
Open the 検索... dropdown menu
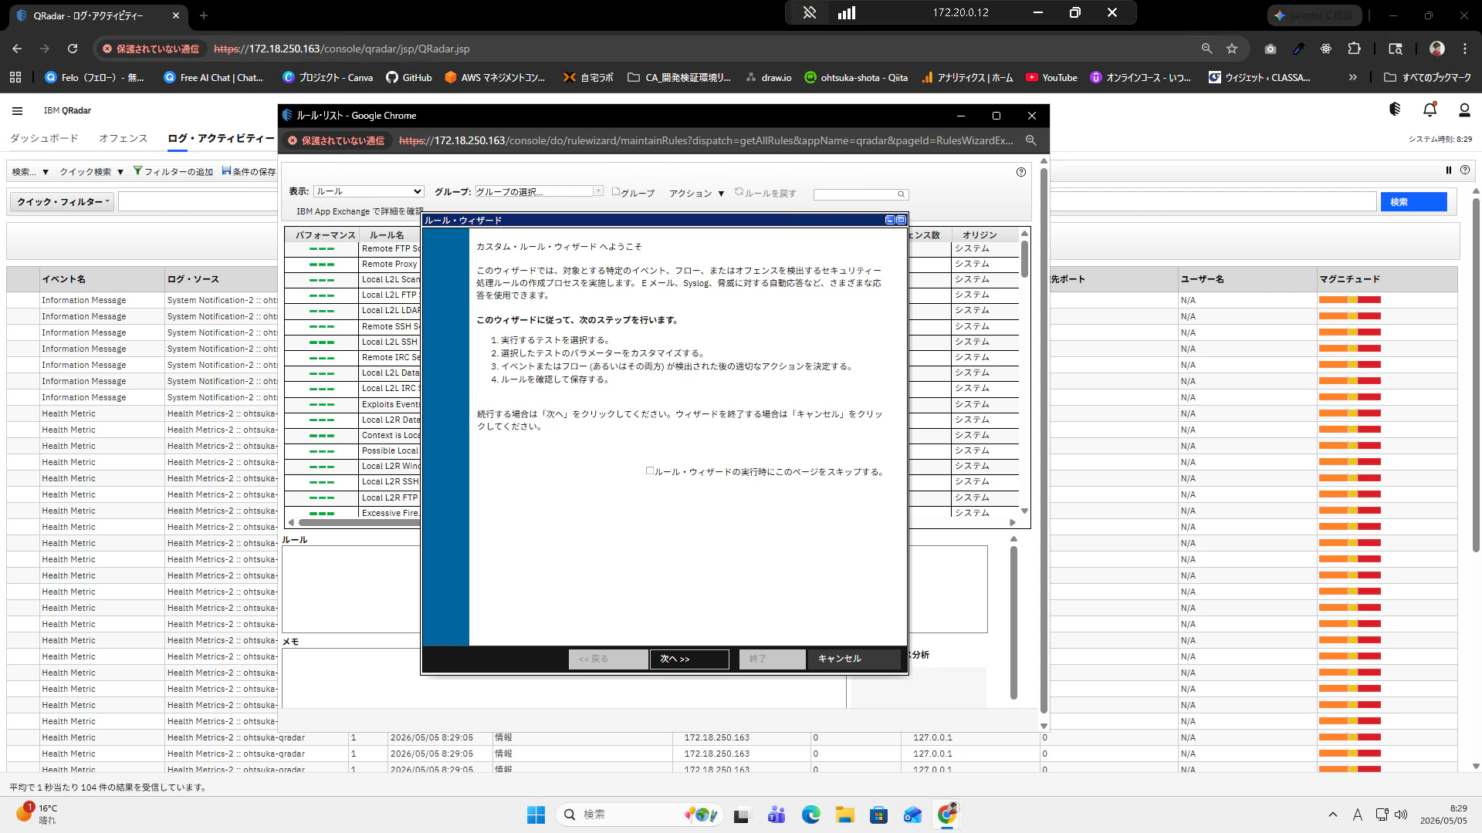[x=30, y=171]
